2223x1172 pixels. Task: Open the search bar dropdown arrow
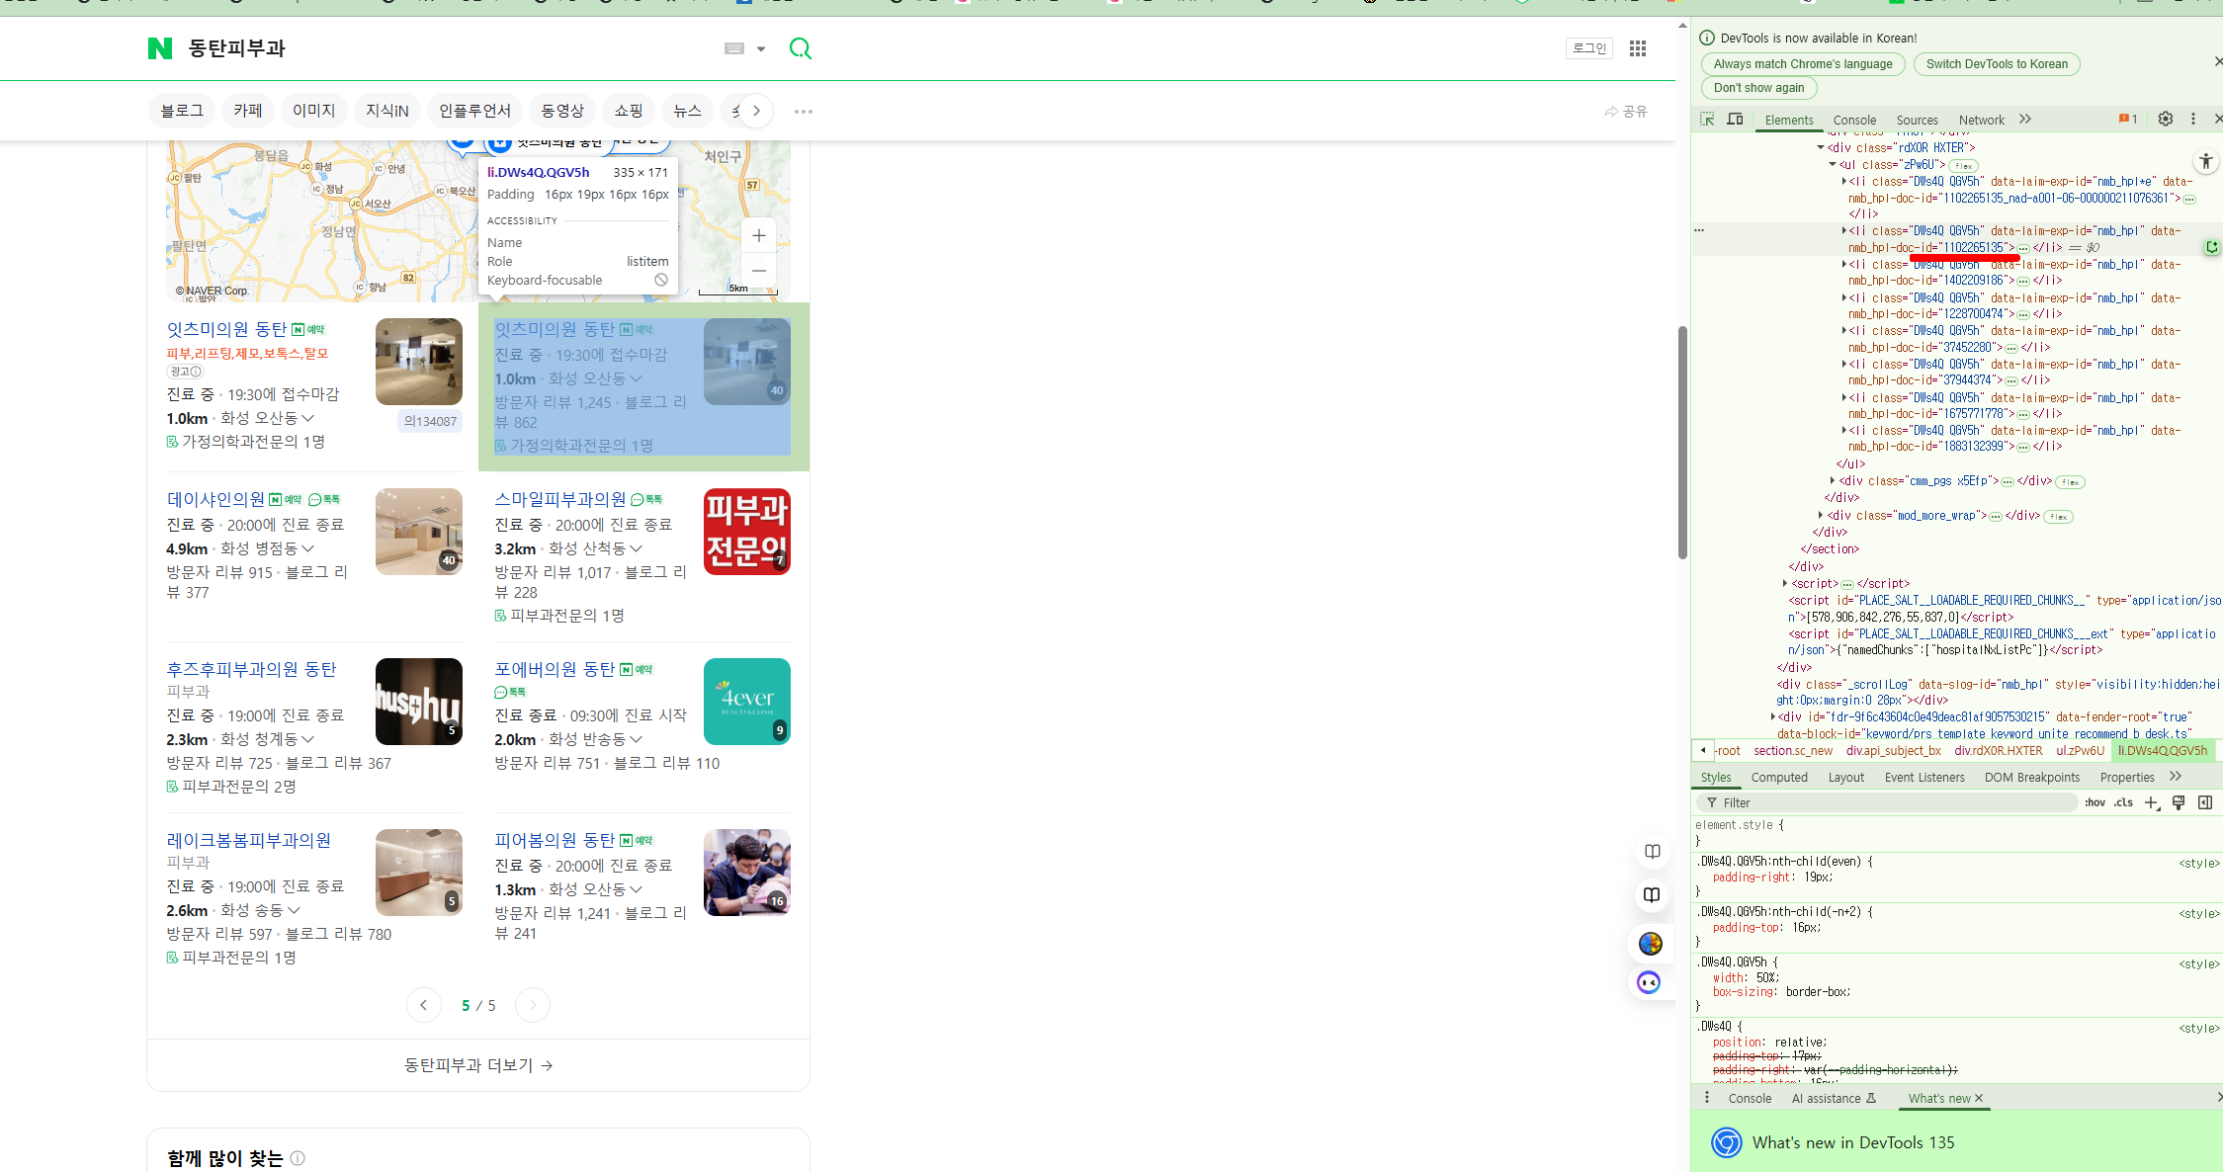pyautogui.click(x=761, y=48)
